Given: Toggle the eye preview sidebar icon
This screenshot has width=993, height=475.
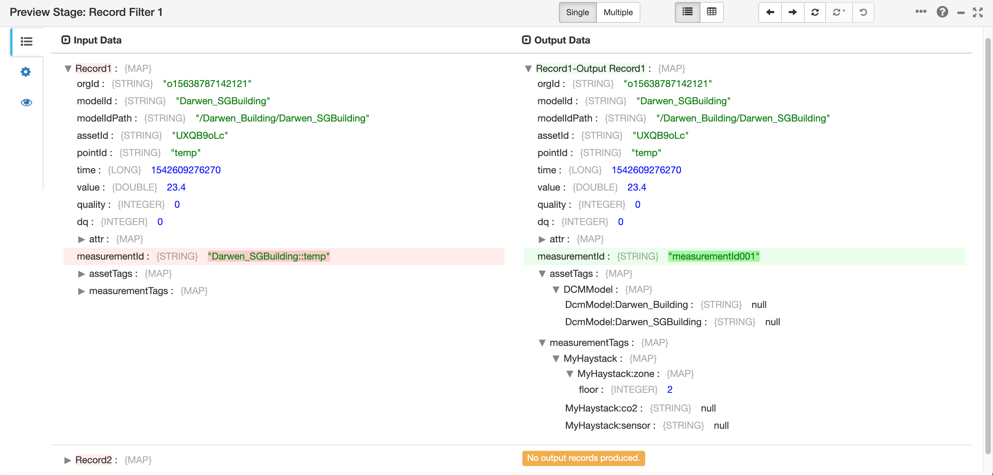Looking at the screenshot, I should (x=26, y=102).
